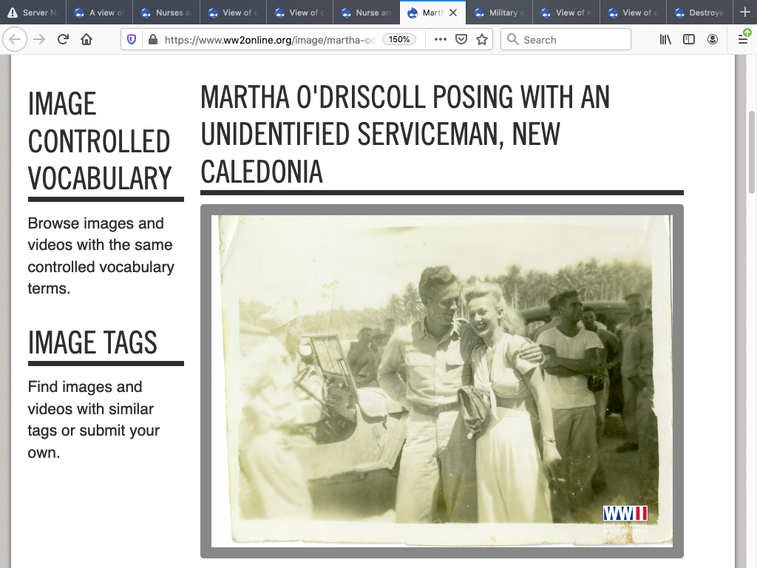Go to the browser home page
This screenshot has width=757, height=568.
tap(86, 40)
